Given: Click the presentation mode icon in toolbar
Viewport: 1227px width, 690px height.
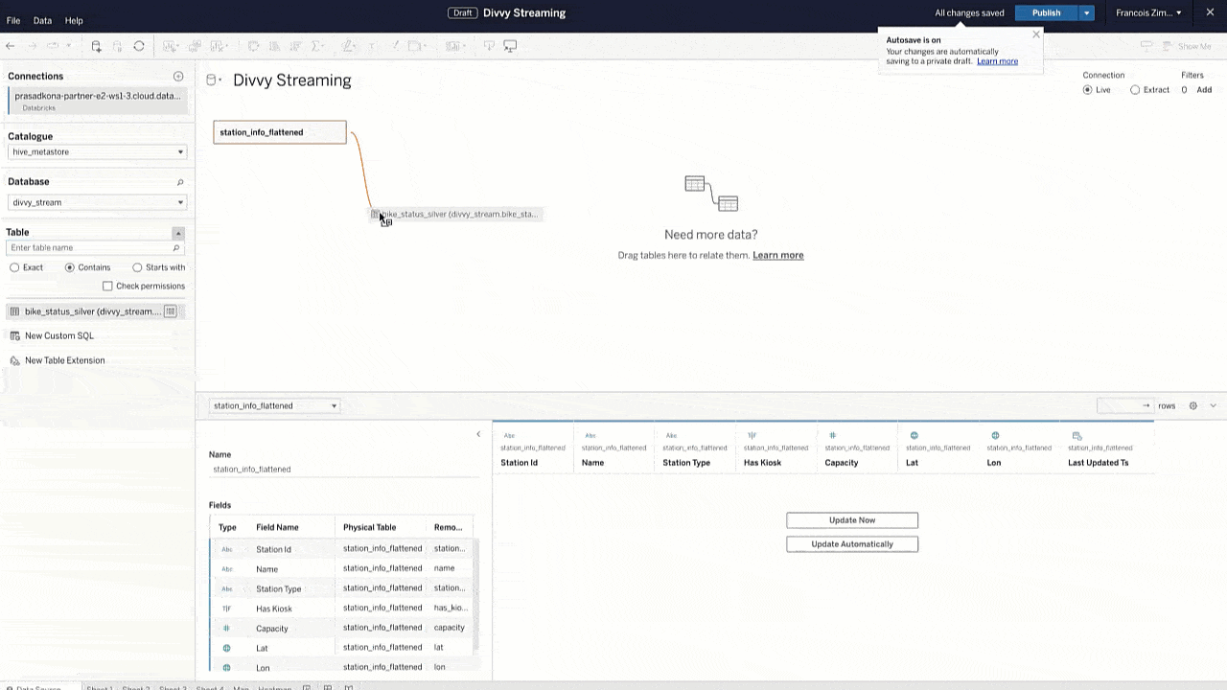Looking at the screenshot, I should [511, 45].
